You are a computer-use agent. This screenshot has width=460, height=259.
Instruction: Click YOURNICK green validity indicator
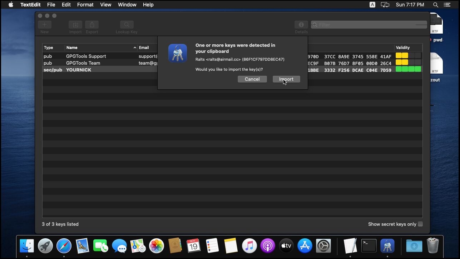408,69
